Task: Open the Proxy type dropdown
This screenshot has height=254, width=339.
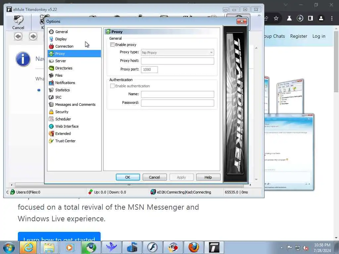Action: click(177, 53)
